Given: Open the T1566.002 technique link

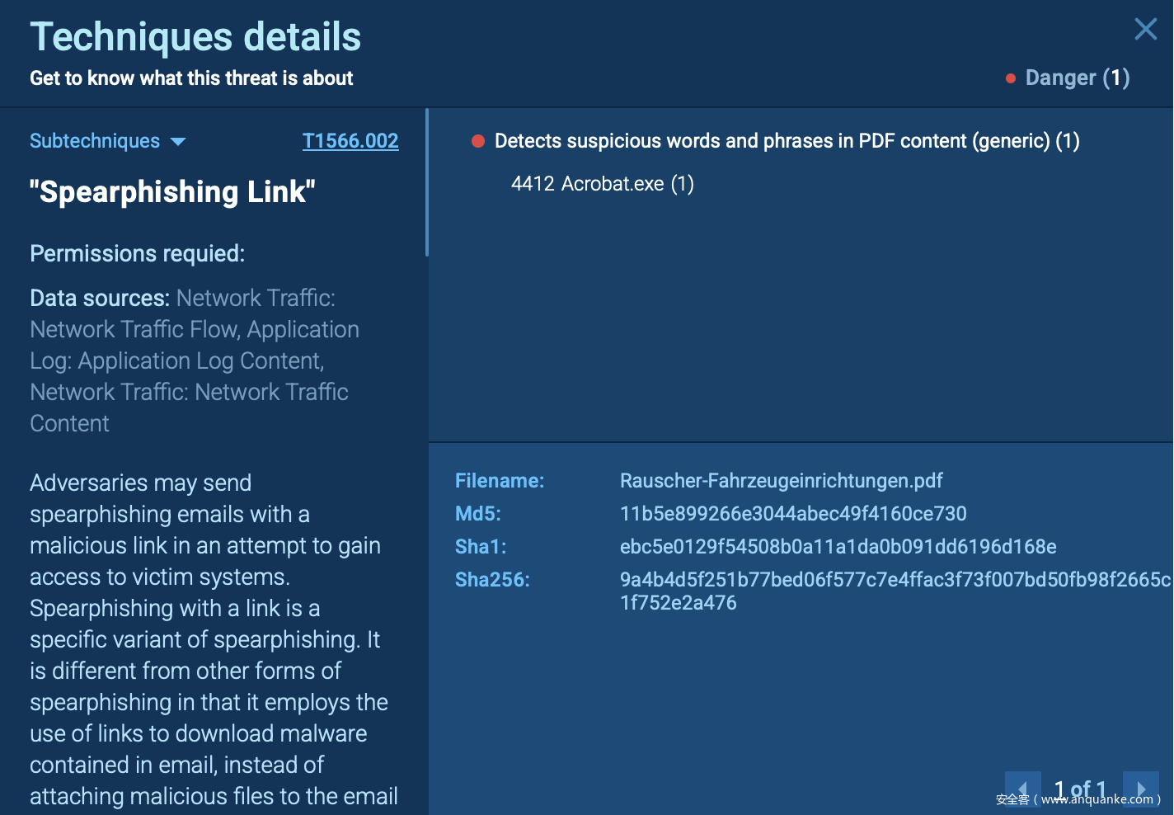Looking at the screenshot, I should coord(350,141).
